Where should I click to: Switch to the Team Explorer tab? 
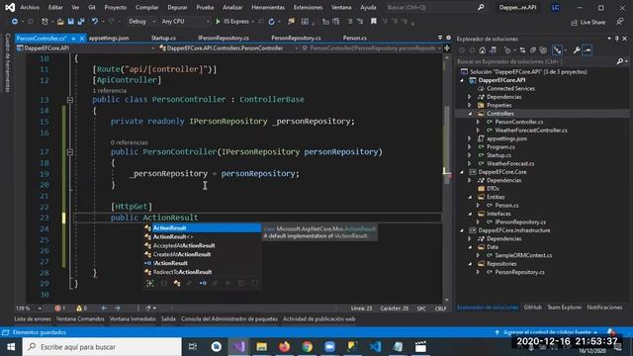click(564, 308)
